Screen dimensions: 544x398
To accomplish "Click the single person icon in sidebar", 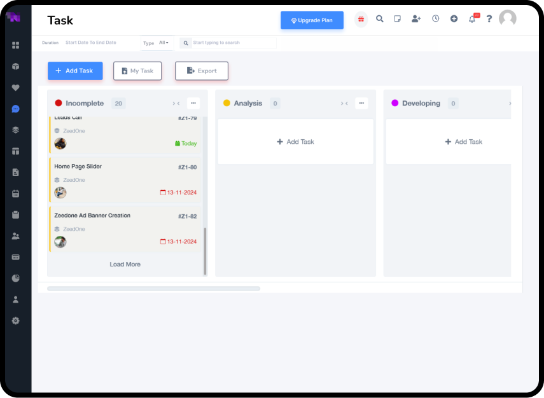I will (x=16, y=299).
